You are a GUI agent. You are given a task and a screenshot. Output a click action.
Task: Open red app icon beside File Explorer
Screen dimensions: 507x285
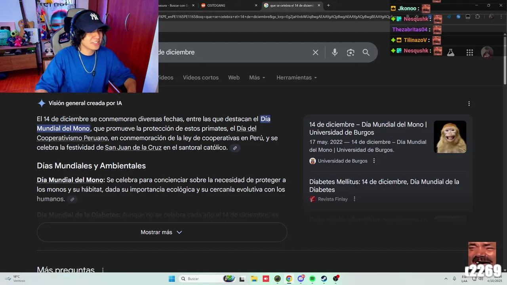[x=266, y=279]
